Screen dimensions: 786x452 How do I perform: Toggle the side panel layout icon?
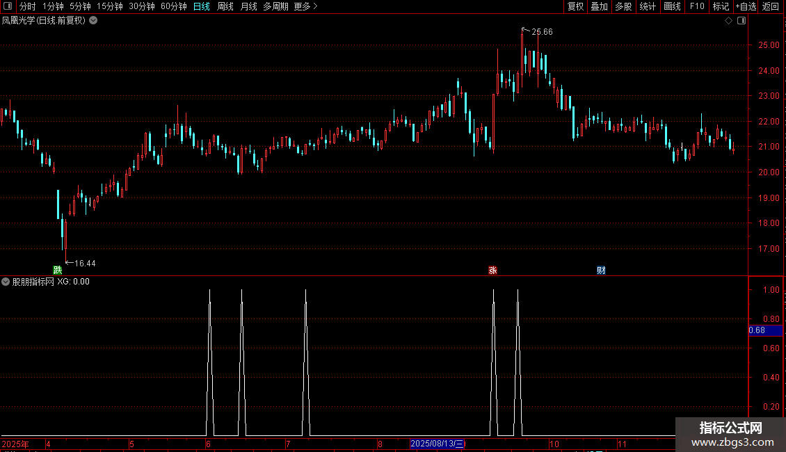click(x=741, y=21)
